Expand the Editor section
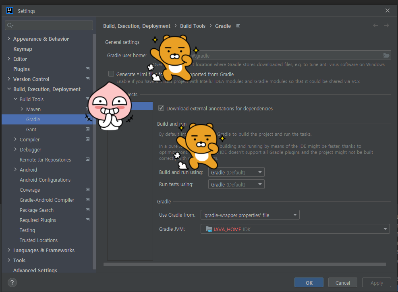This screenshot has height=292, width=398. click(9, 59)
